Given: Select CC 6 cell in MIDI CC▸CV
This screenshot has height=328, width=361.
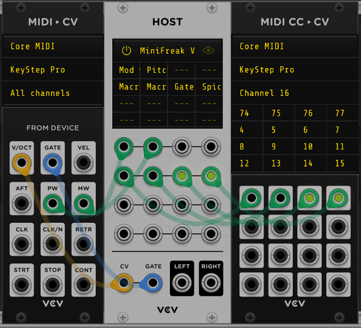Looking at the screenshot, I should pos(310,130).
